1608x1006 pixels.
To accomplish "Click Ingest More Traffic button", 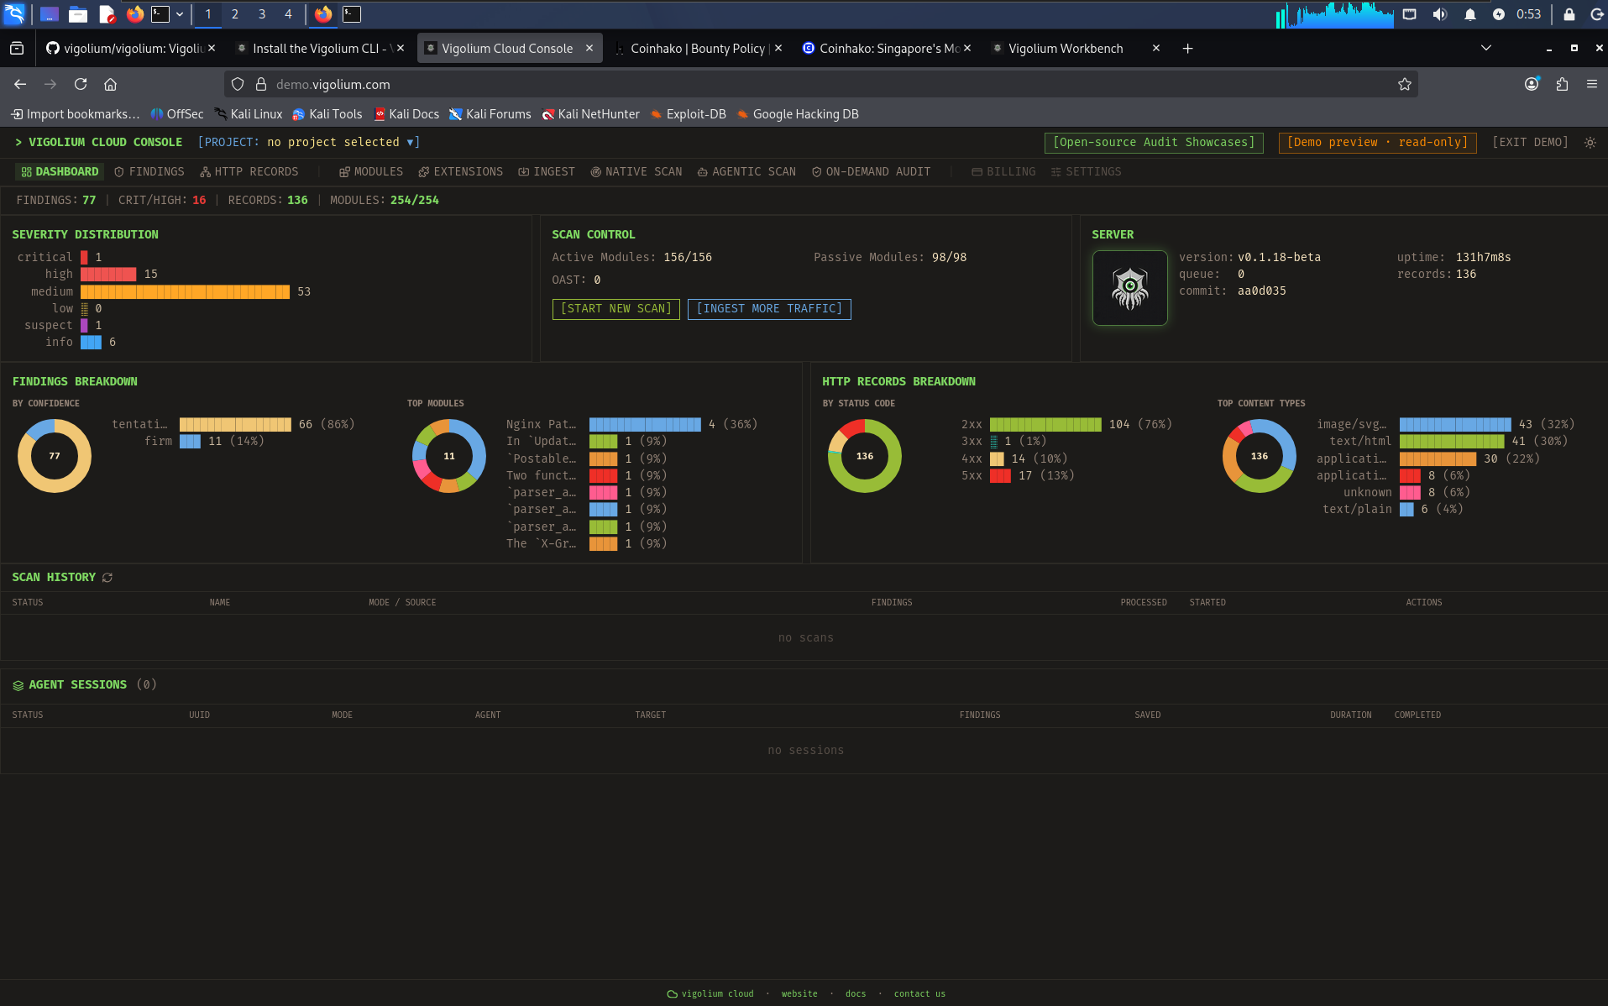I will (769, 309).
